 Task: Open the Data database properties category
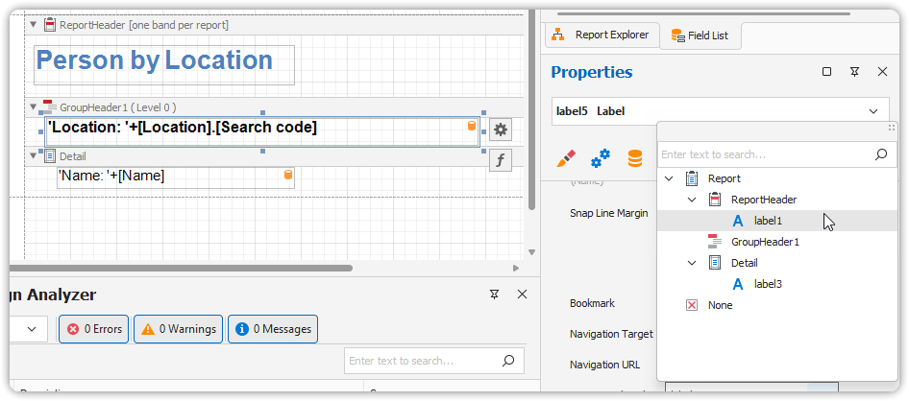point(634,158)
